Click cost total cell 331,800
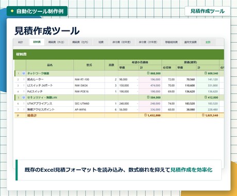 coord(208,86)
